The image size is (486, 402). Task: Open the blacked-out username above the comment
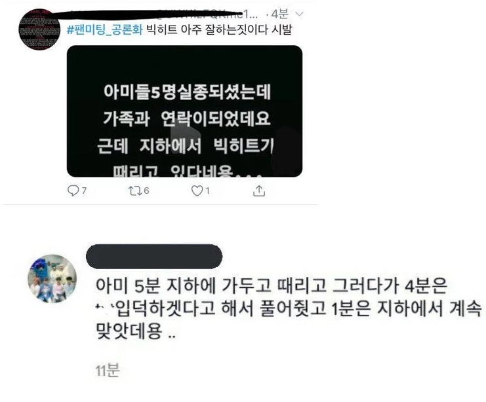[x=154, y=256]
